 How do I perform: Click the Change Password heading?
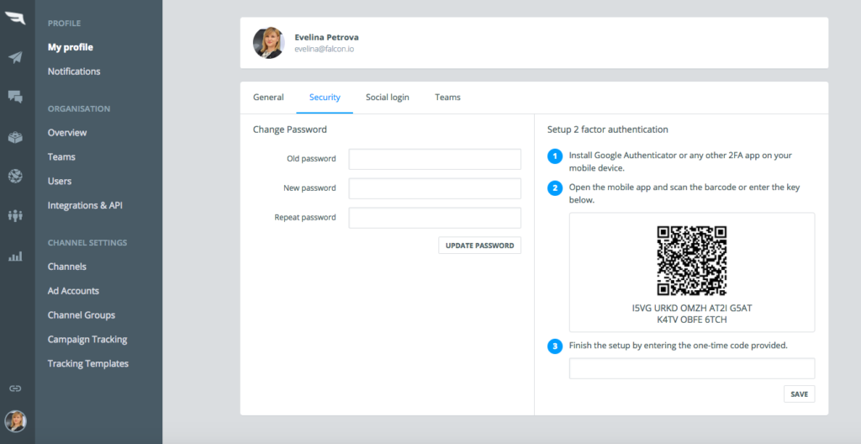pos(290,129)
